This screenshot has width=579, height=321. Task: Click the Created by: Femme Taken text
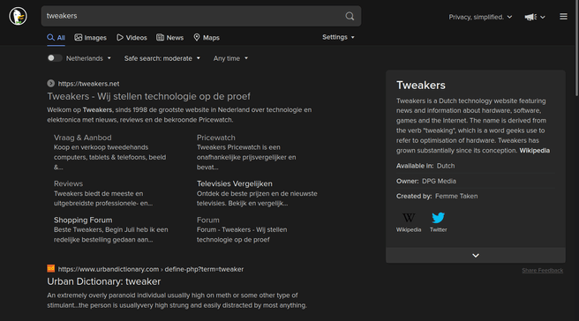(x=437, y=197)
